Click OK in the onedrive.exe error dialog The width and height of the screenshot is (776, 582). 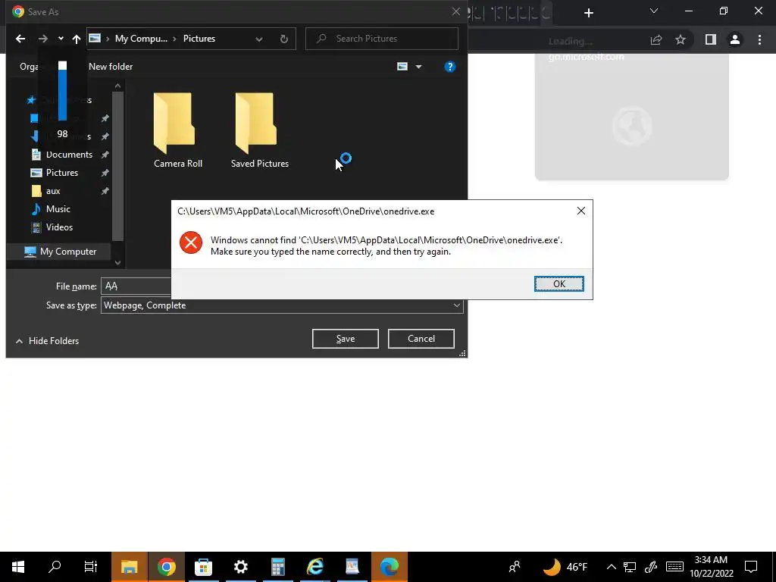(x=559, y=283)
